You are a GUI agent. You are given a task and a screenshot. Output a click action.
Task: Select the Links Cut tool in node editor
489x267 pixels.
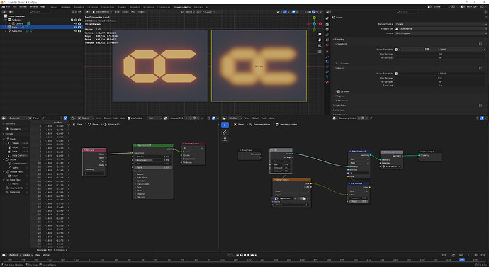click(225, 140)
